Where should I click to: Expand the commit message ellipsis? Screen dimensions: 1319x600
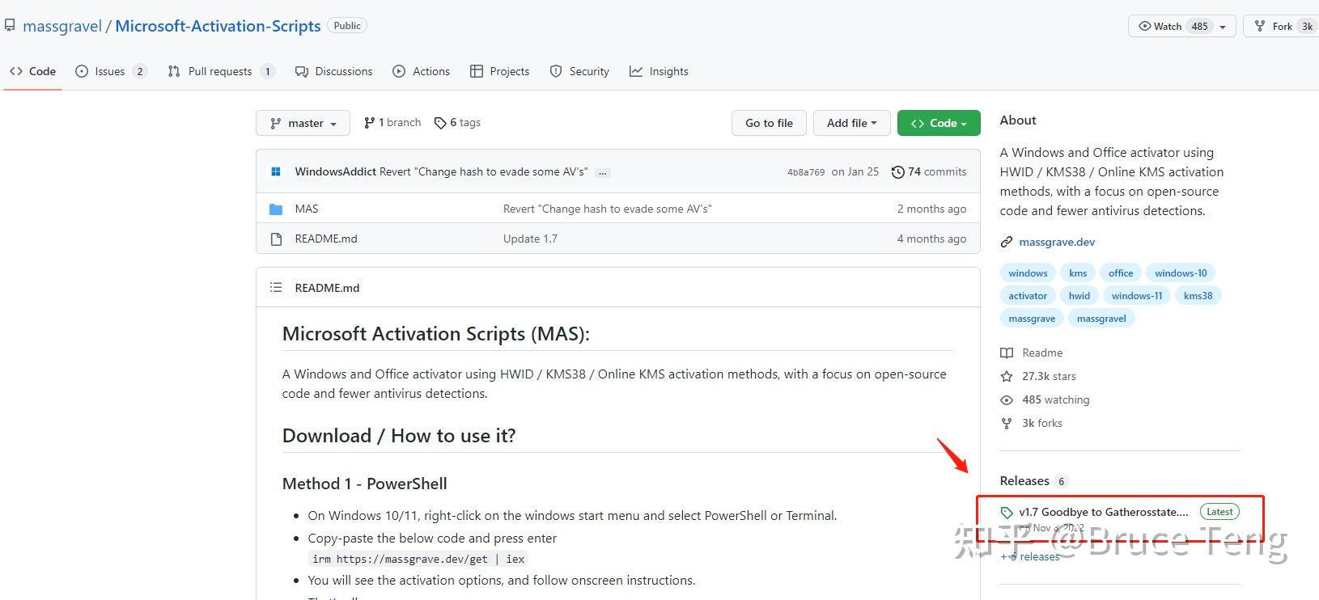click(x=602, y=172)
